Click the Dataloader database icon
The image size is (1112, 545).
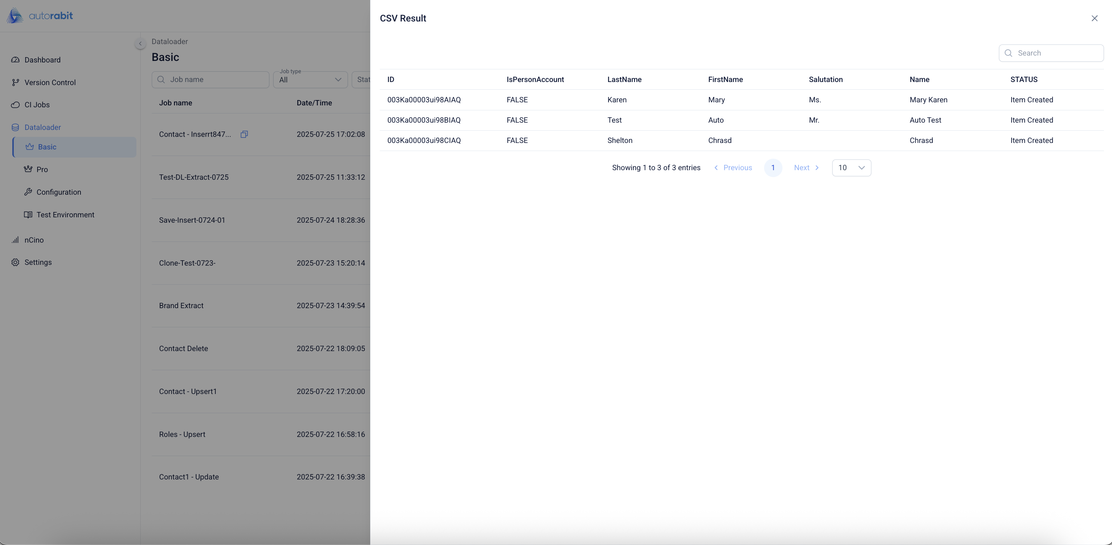tap(16, 127)
